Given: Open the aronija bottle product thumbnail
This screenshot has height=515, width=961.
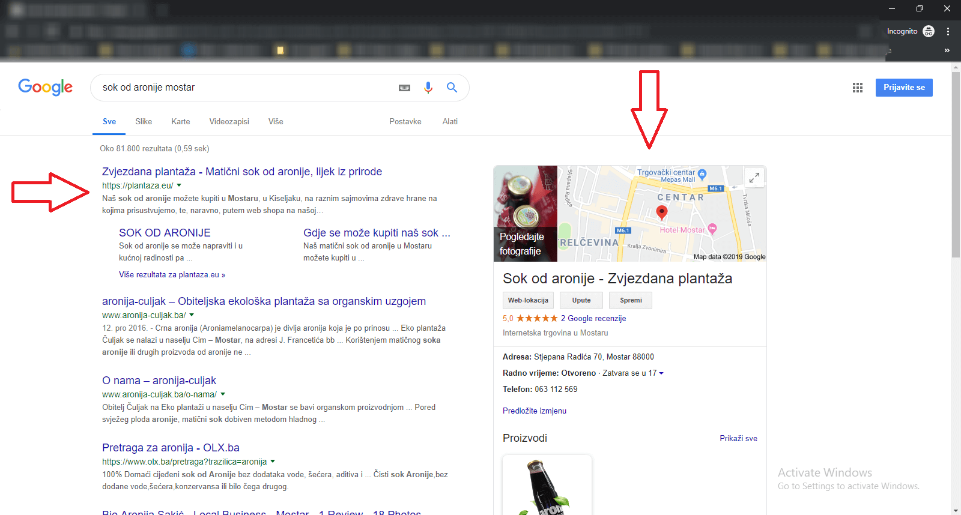Looking at the screenshot, I should coord(547,485).
